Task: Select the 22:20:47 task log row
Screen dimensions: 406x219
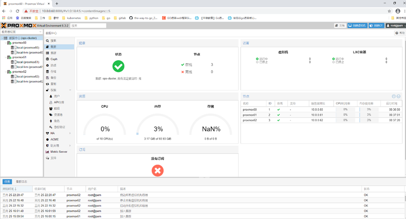Action: click(x=202, y=195)
